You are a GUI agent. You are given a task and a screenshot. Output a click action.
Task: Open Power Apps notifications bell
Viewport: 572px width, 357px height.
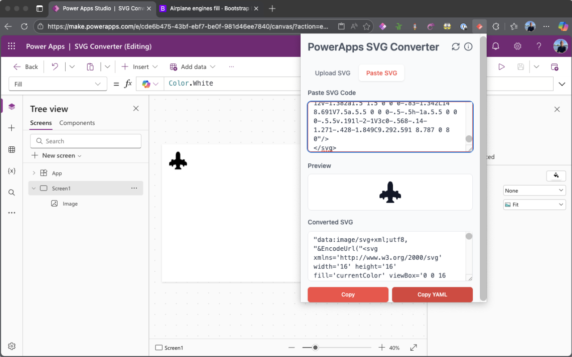tap(495, 46)
